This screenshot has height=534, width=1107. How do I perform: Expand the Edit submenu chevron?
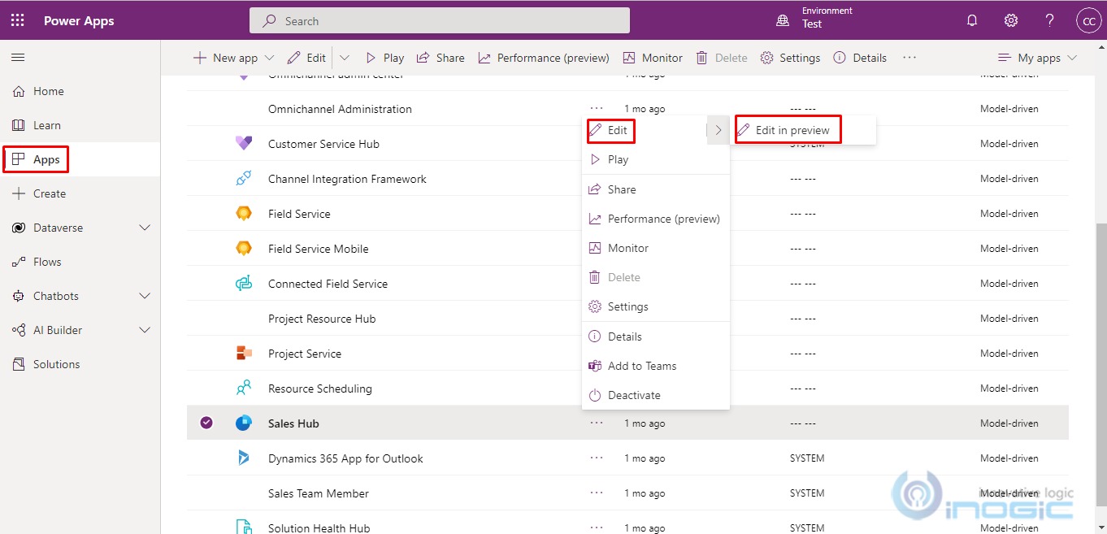coord(718,130)
